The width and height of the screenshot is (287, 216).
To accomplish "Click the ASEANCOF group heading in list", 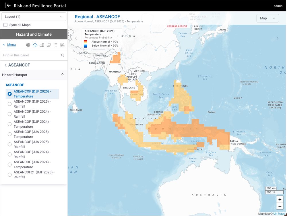I will point(15,85).
